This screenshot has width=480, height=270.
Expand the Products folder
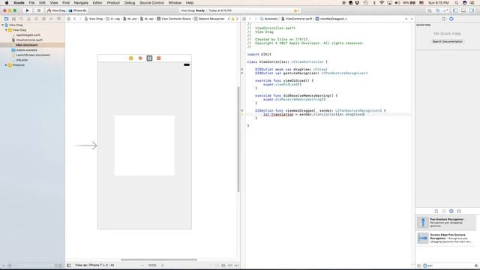point(6,65)
